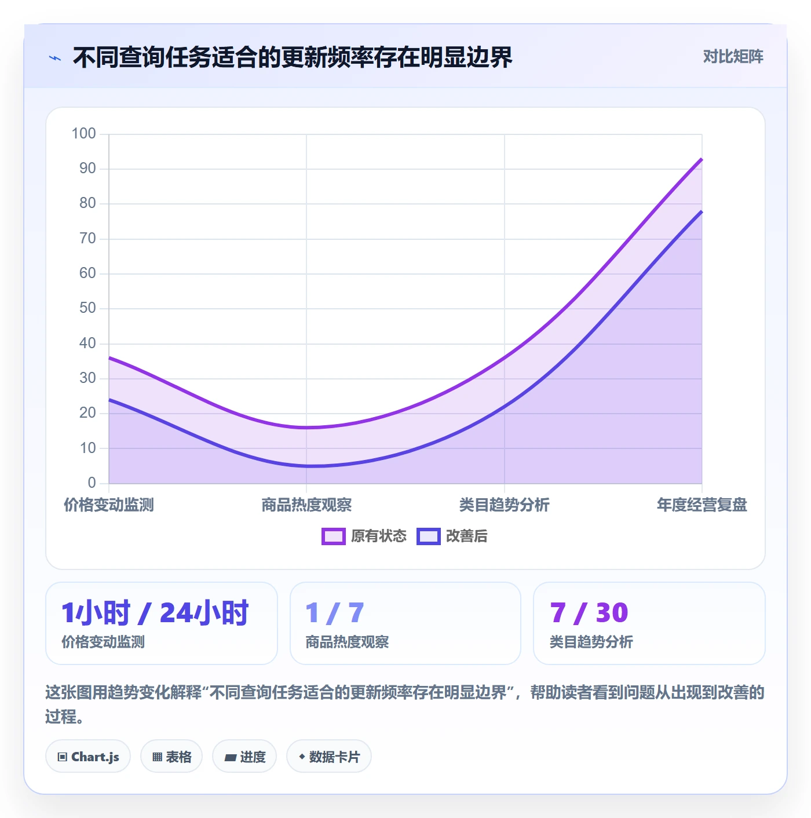Click the 对比矩阵 label in header
The width and height of the screenshot is (811, 818).
pos(733,57)
